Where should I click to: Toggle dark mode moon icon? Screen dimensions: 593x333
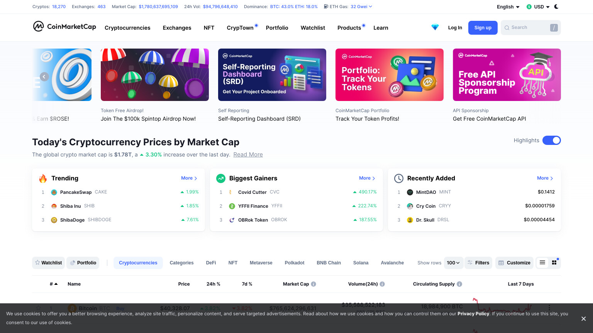pos(556,7)
